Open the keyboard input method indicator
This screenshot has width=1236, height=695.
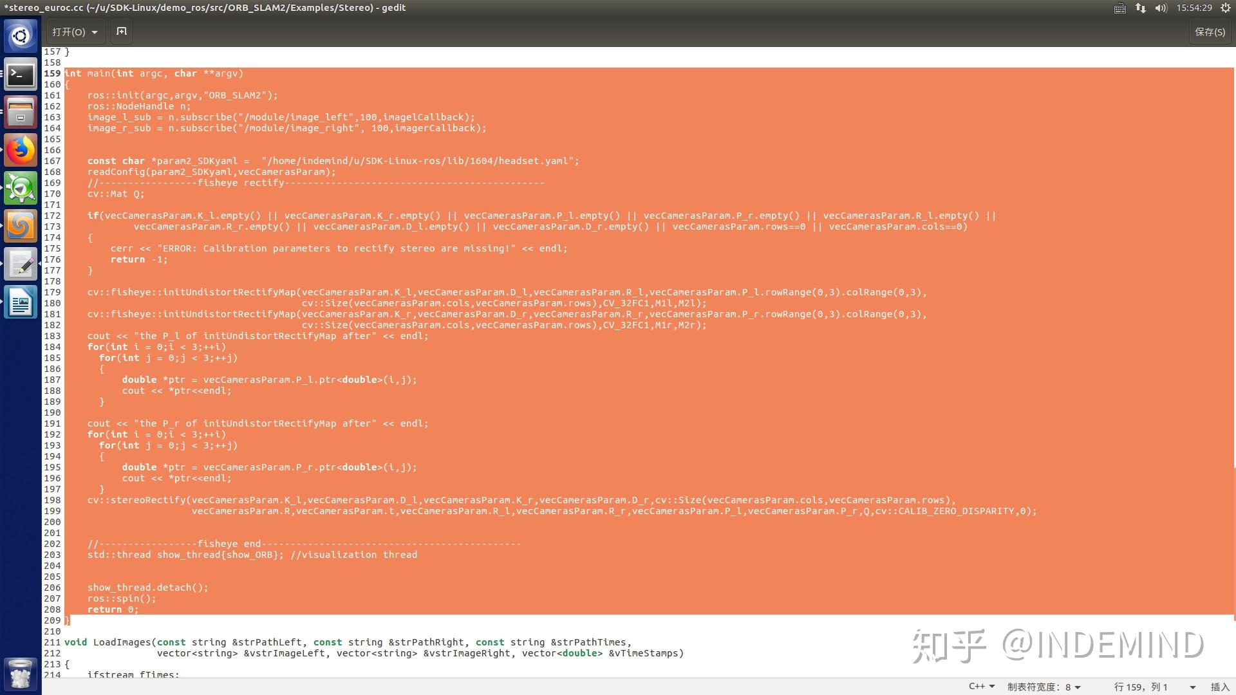click(x=1120, y=8)
